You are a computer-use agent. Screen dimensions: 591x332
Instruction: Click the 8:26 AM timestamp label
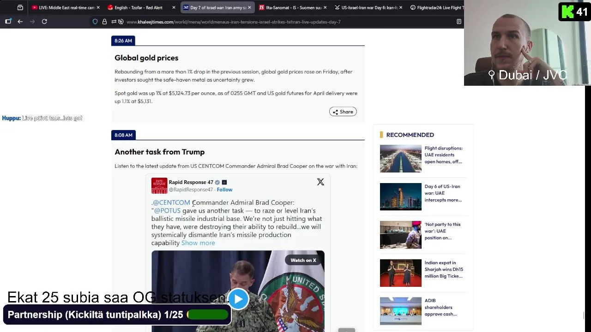(x=123, y=41)
